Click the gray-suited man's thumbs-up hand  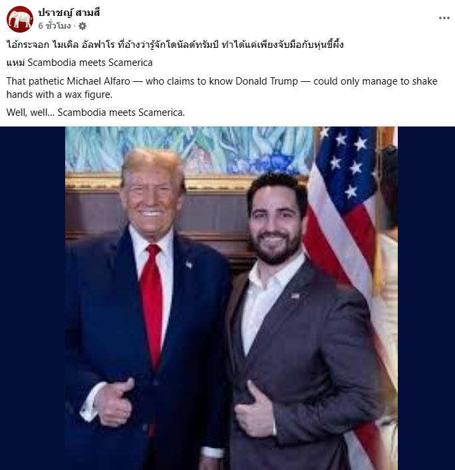255,411
